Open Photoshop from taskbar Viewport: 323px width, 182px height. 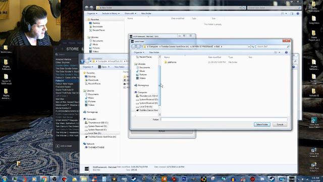tap(184, 179)
